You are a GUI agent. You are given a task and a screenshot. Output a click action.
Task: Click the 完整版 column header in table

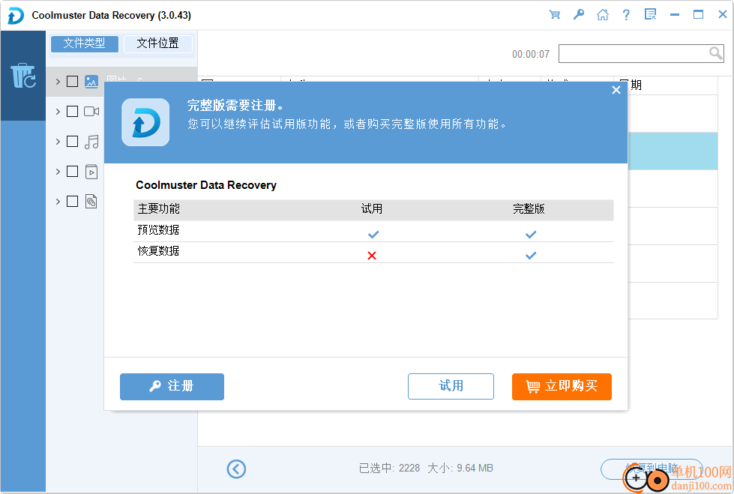(529, 209)
